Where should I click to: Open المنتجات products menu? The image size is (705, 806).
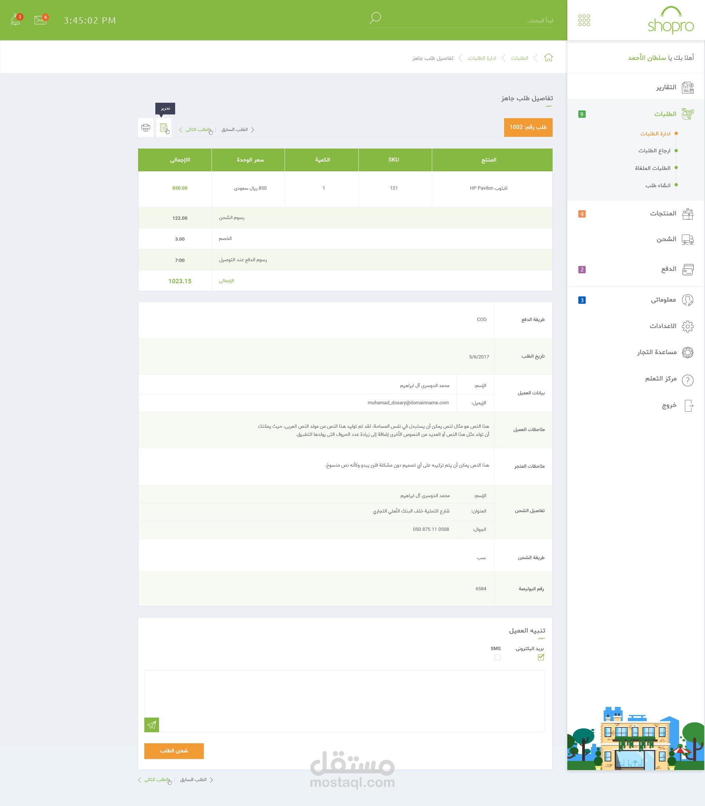click(x=663, y=214)
